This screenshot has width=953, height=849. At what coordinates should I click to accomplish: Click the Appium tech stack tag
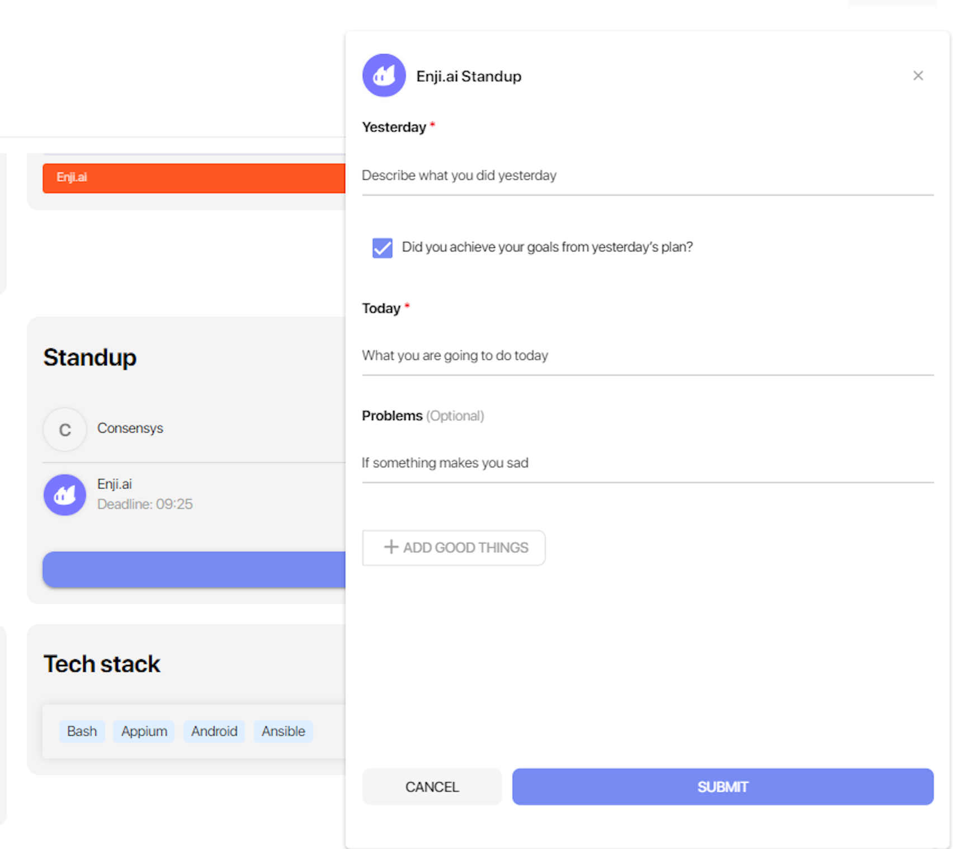(x=144, y=731)
